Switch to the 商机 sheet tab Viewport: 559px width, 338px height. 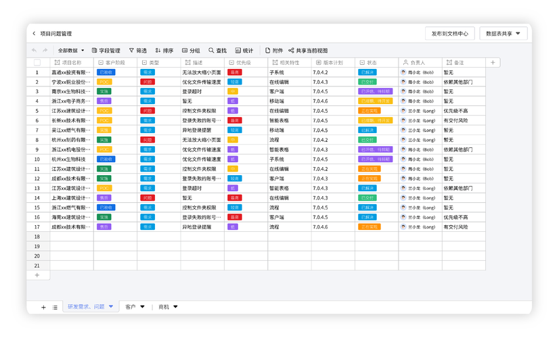click(x=164, y=307)
